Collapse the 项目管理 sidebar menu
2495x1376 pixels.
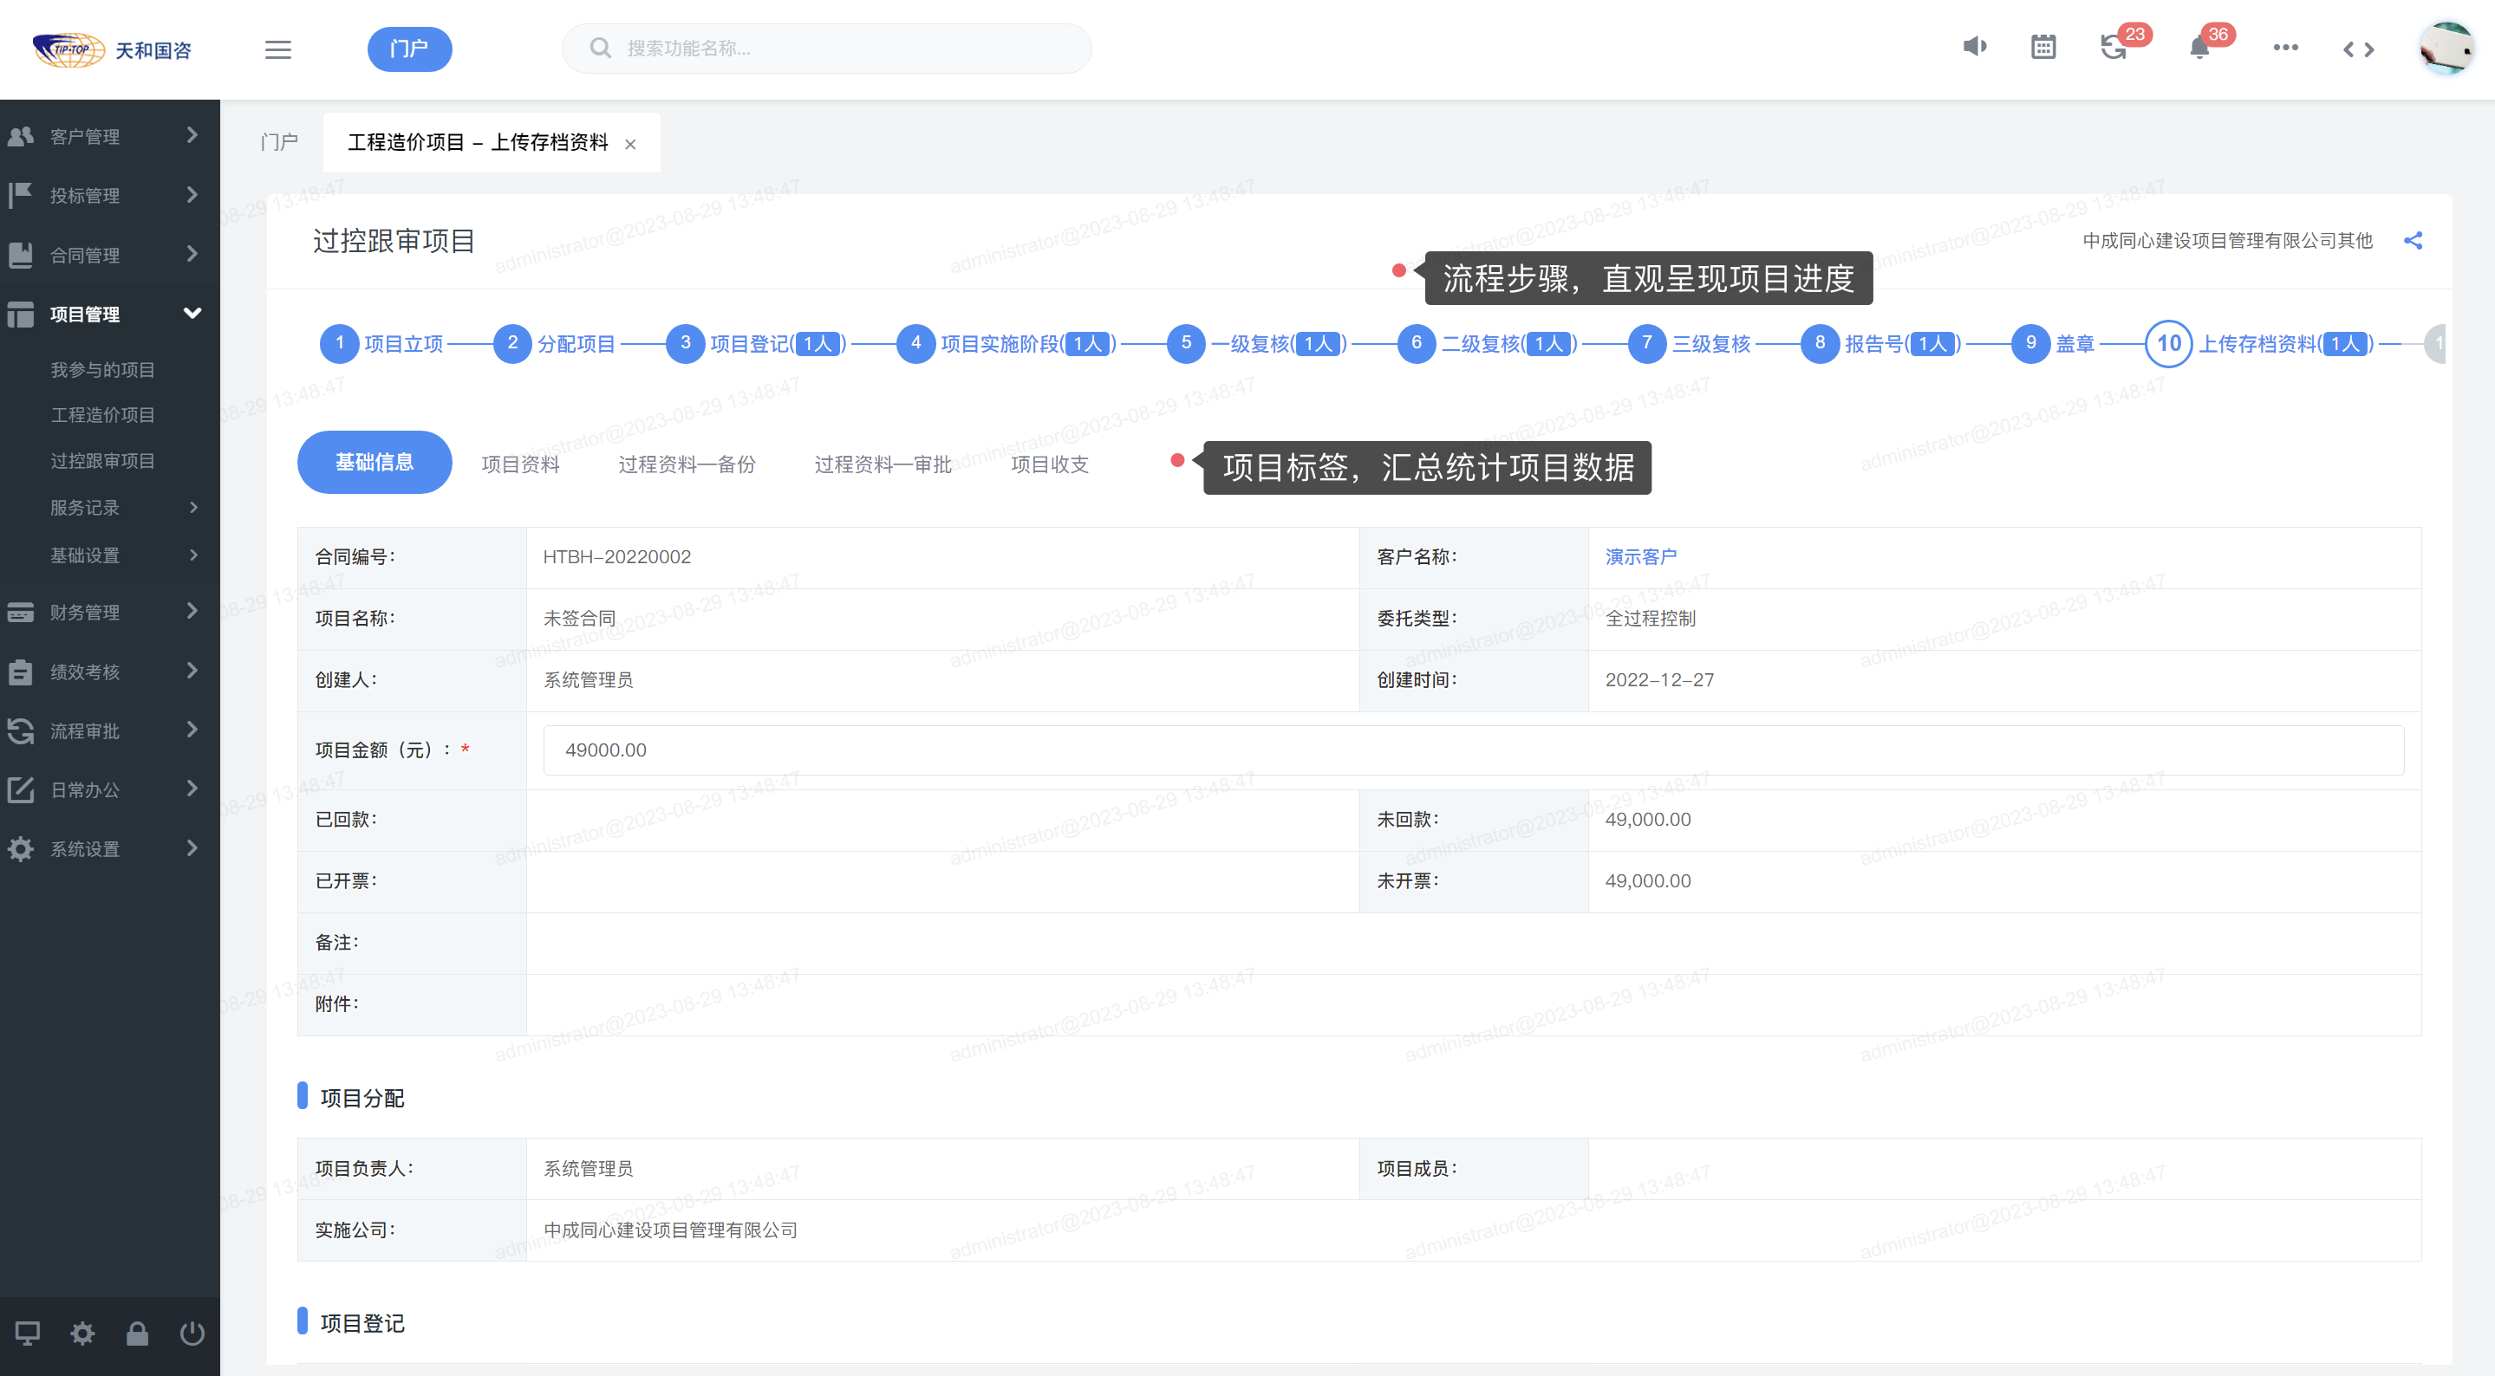point(109,314)
